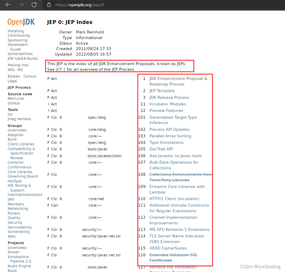Image resolution: width=285 pixels, height=272 pixels.
Task: Open the jtreg harness link
Action: click(x=19, y=119)
